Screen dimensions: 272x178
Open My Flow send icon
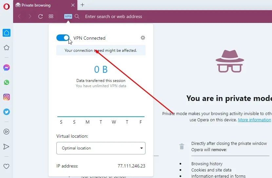pyautogui.click(x=6, y=147)
